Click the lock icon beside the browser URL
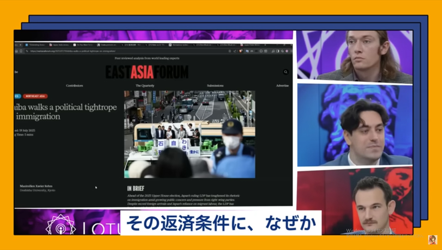 click(x=27, y=51)
